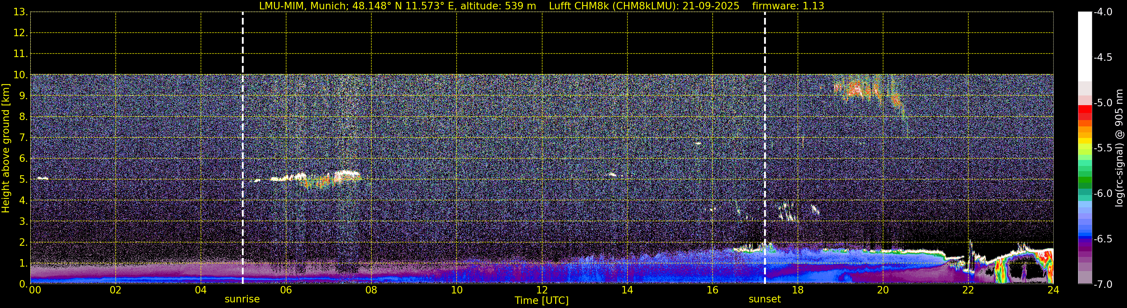Click the time-axis tick label "16"

[x=713, y=290]
